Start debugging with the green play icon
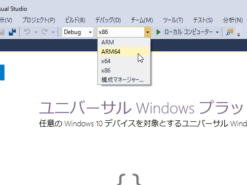This screenshot has height=185, width=247. click(158, 32)
